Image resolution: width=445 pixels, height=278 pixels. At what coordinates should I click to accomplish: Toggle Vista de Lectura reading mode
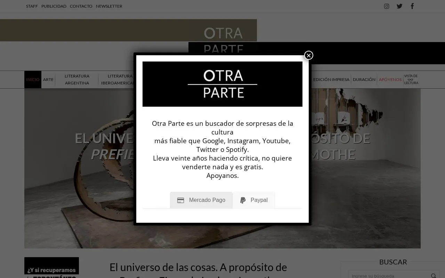tap(411, 80)
